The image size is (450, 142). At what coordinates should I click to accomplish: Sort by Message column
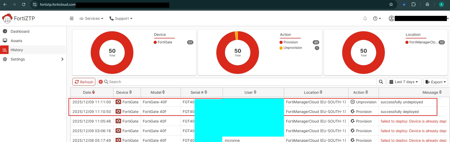tap(432, 92)
